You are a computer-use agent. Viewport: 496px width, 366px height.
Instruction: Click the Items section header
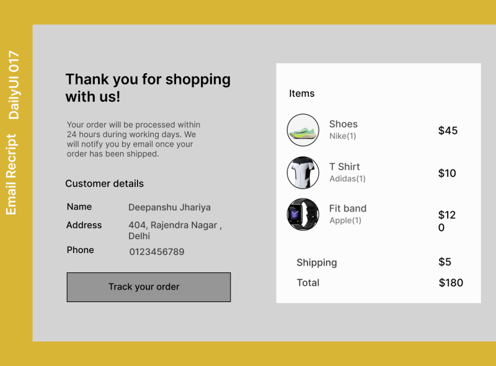(x=302, y=93)
